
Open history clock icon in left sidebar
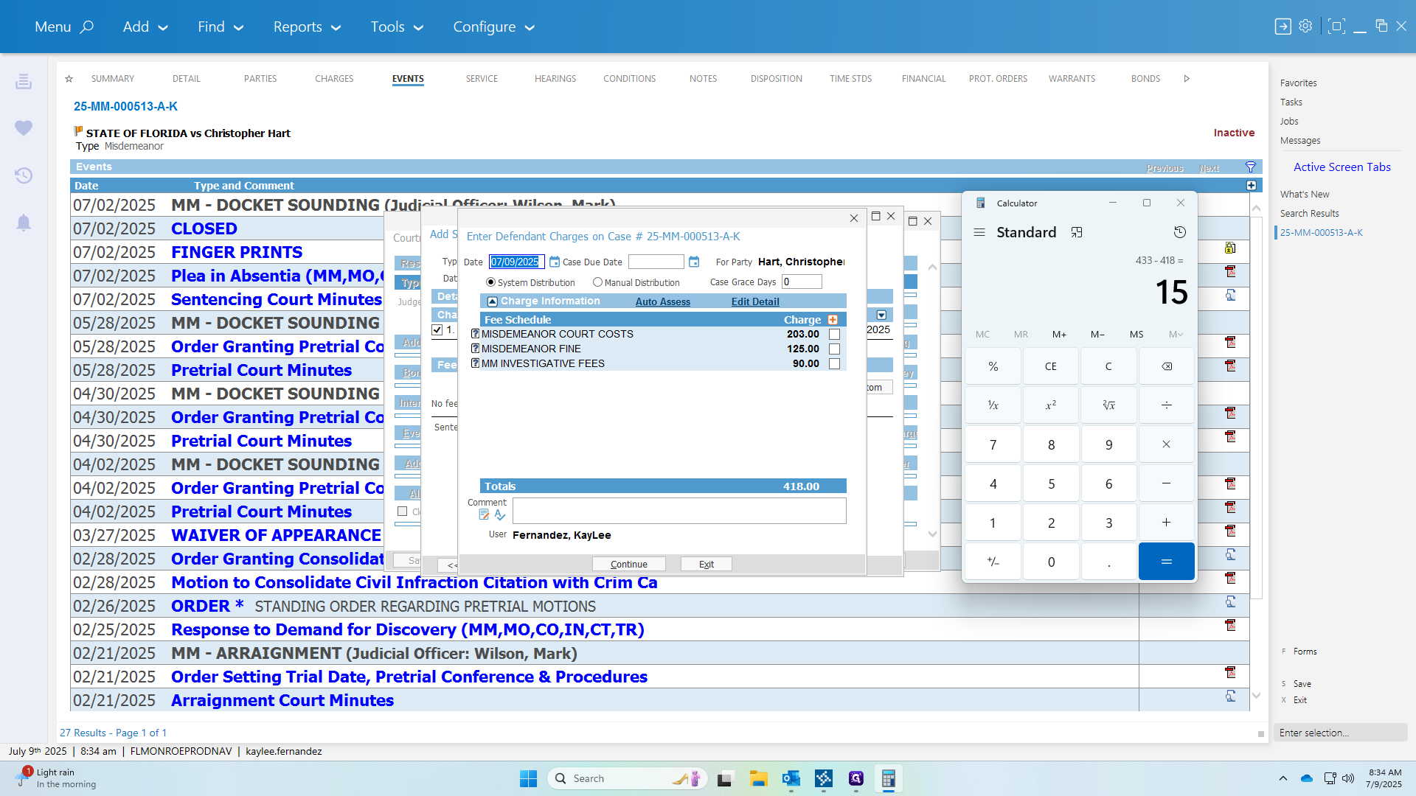coord(24,175)
